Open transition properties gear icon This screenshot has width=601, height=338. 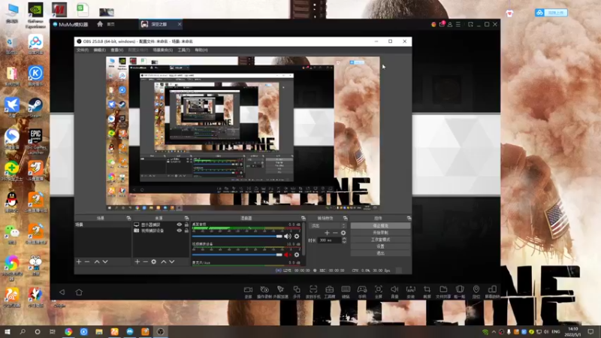click(343, 233)
